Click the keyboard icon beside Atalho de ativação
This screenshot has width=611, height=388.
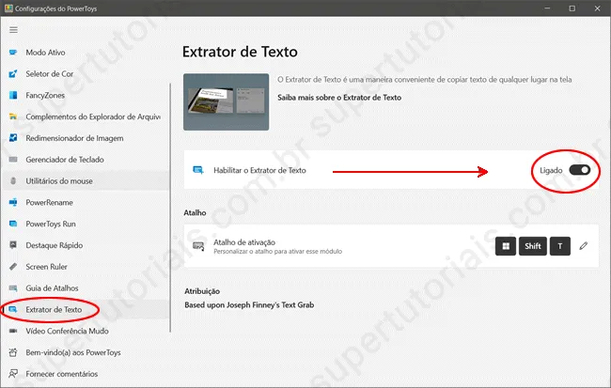pyautogui.click(x=198, y=246)
